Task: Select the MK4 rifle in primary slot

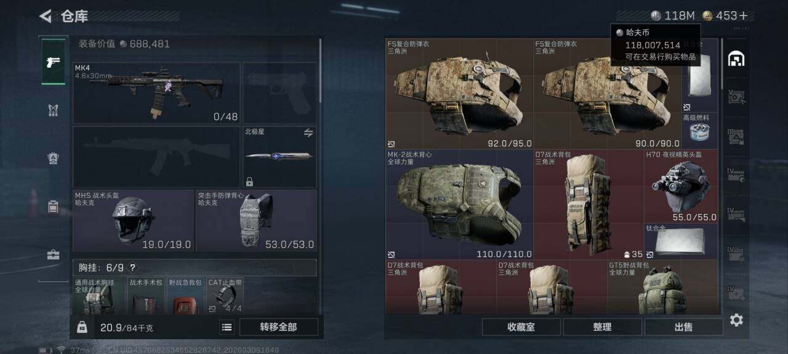Action: coord(156,92)
